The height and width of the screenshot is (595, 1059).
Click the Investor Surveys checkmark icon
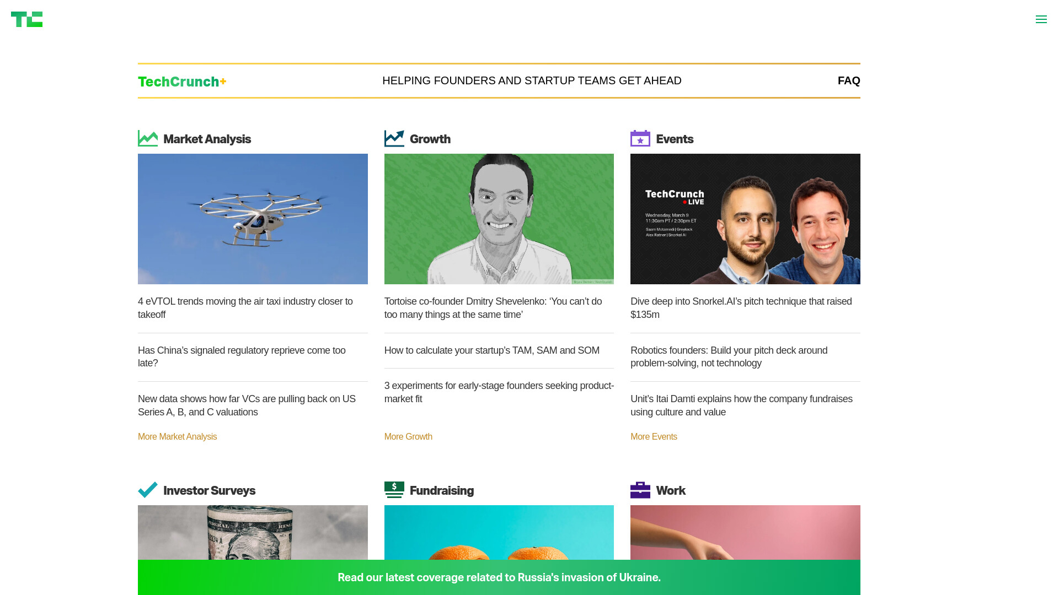click(148, 490)
